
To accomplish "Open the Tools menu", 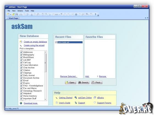I will (27, 11).
